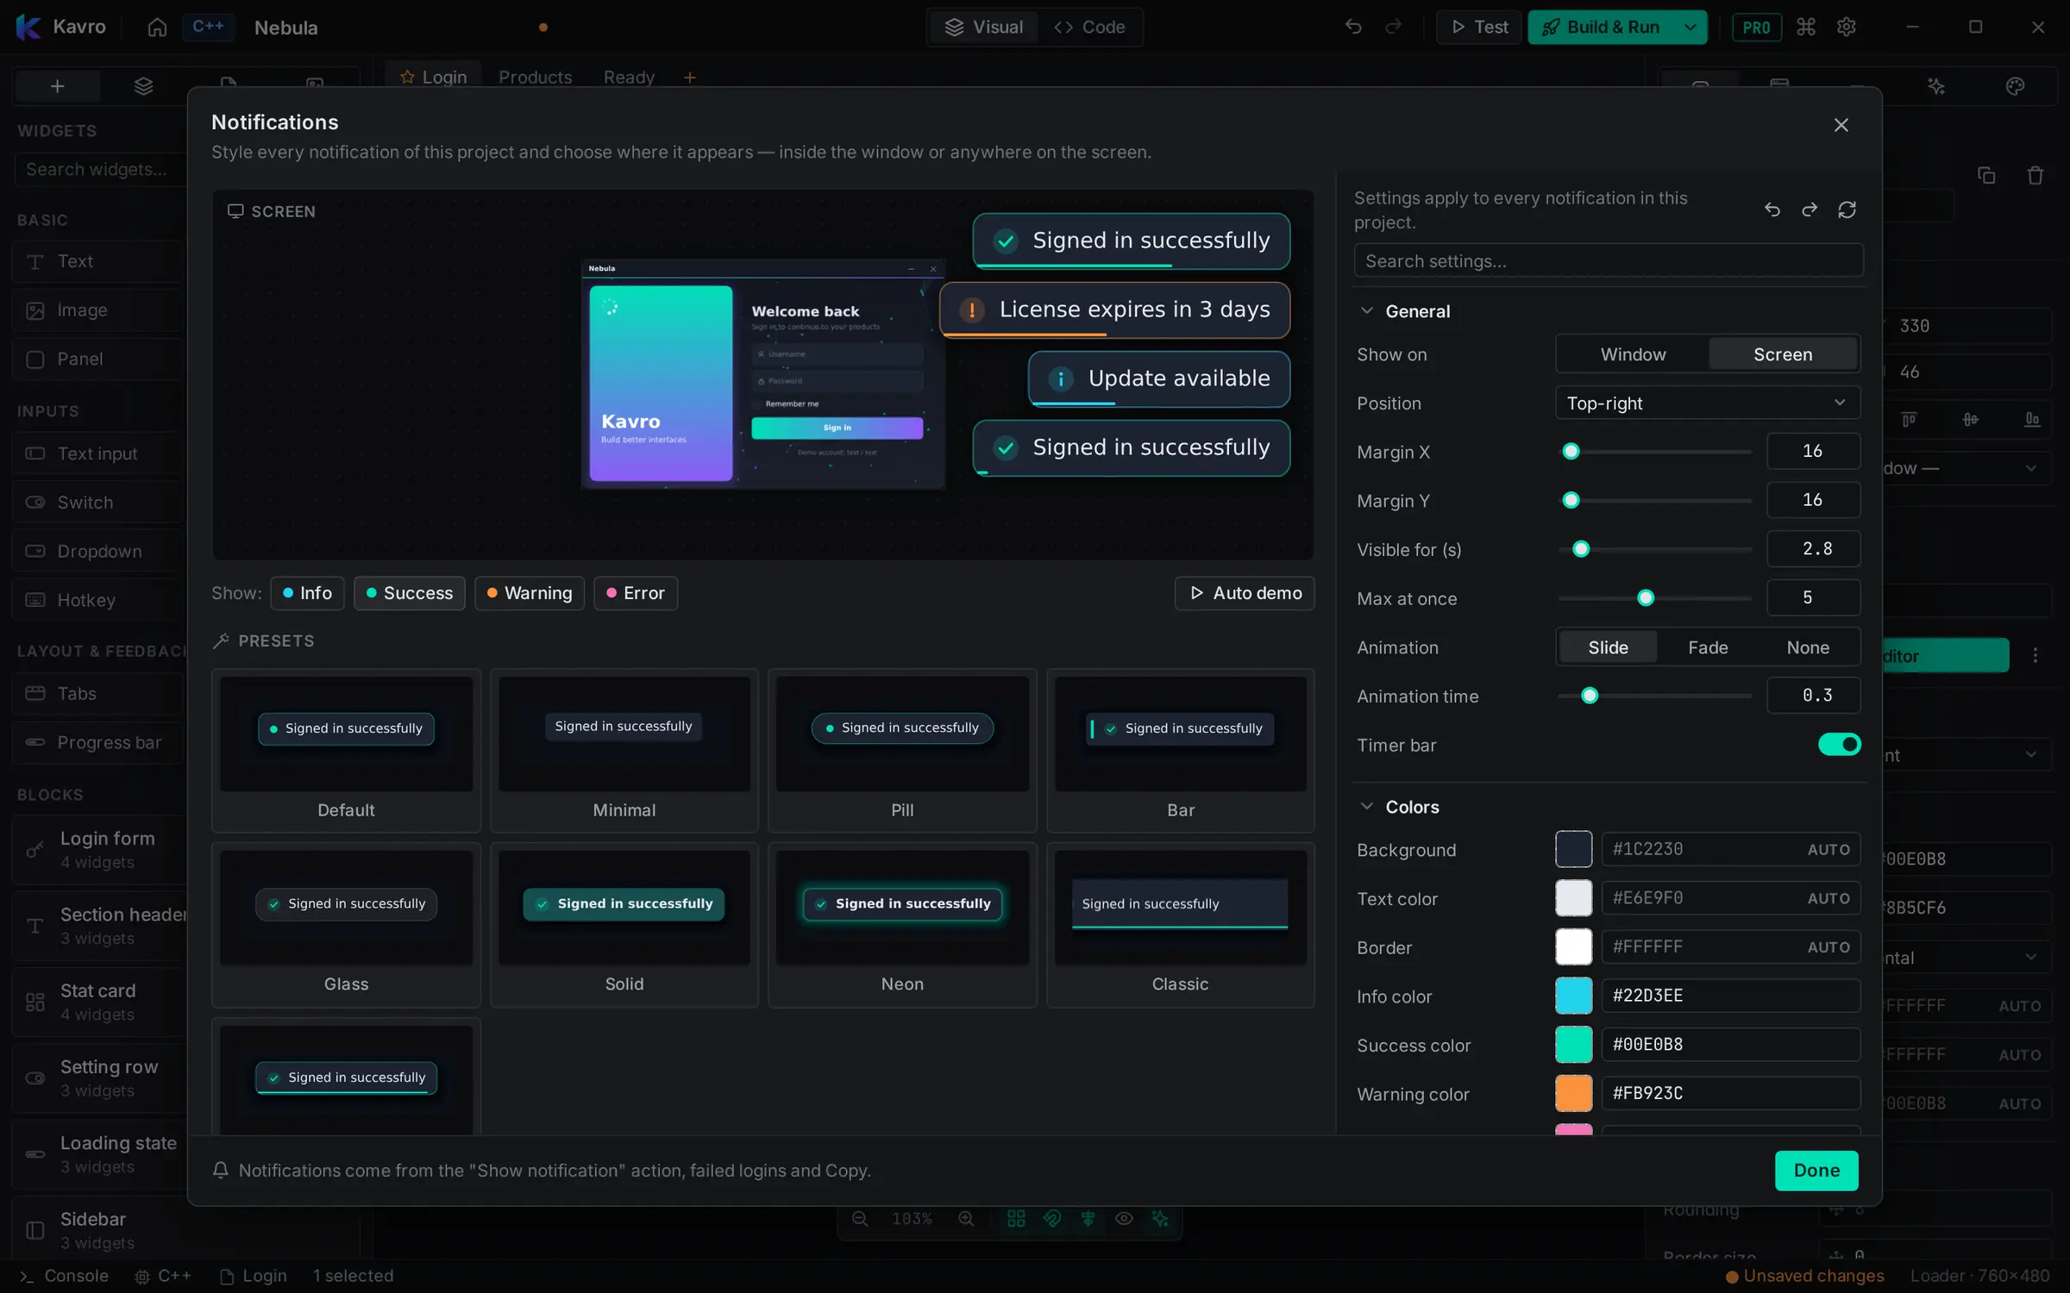Click the Max at once slider handle
The height and width of the screenshot is (1293, 2070).
(1645, 598)
